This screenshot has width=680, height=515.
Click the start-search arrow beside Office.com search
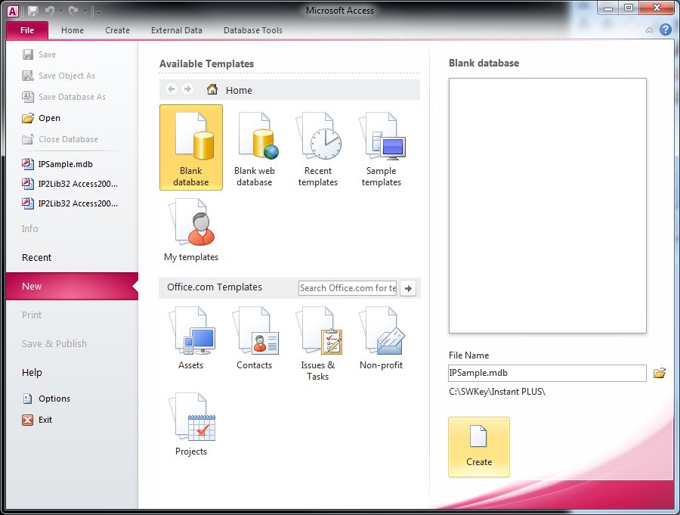(x=408, y=288)
